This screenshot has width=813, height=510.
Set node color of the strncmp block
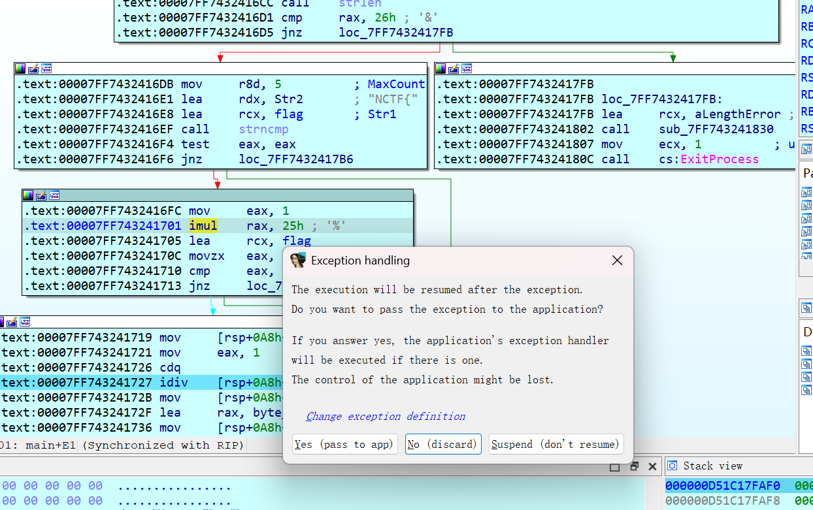point(20,68)
